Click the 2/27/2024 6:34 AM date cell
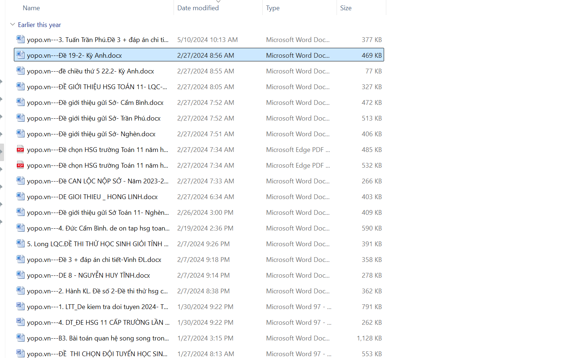 tap(206, 197)
